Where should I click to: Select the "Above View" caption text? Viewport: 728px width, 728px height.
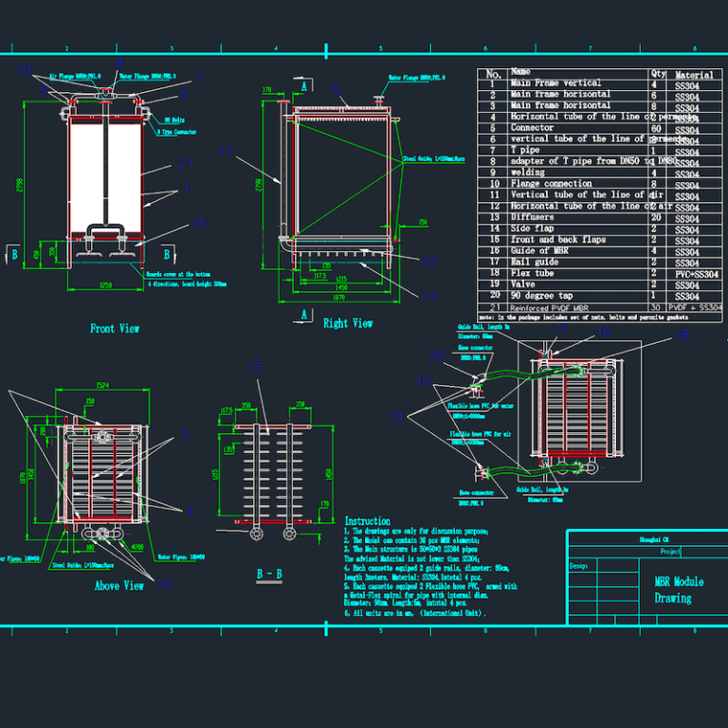[x=119, y=586]
